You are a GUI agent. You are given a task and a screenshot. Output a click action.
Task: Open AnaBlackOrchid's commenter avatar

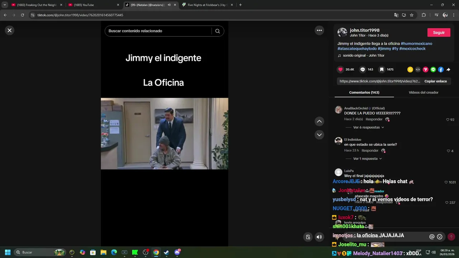click(x=338, y=110)
